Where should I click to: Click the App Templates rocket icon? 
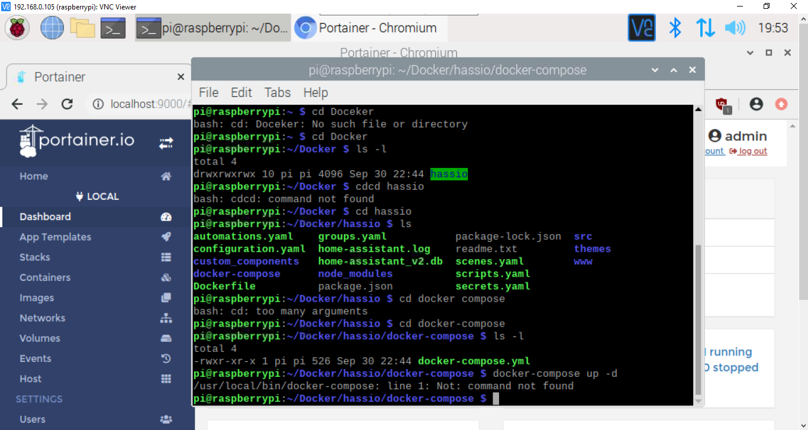(x=166, y=237)
